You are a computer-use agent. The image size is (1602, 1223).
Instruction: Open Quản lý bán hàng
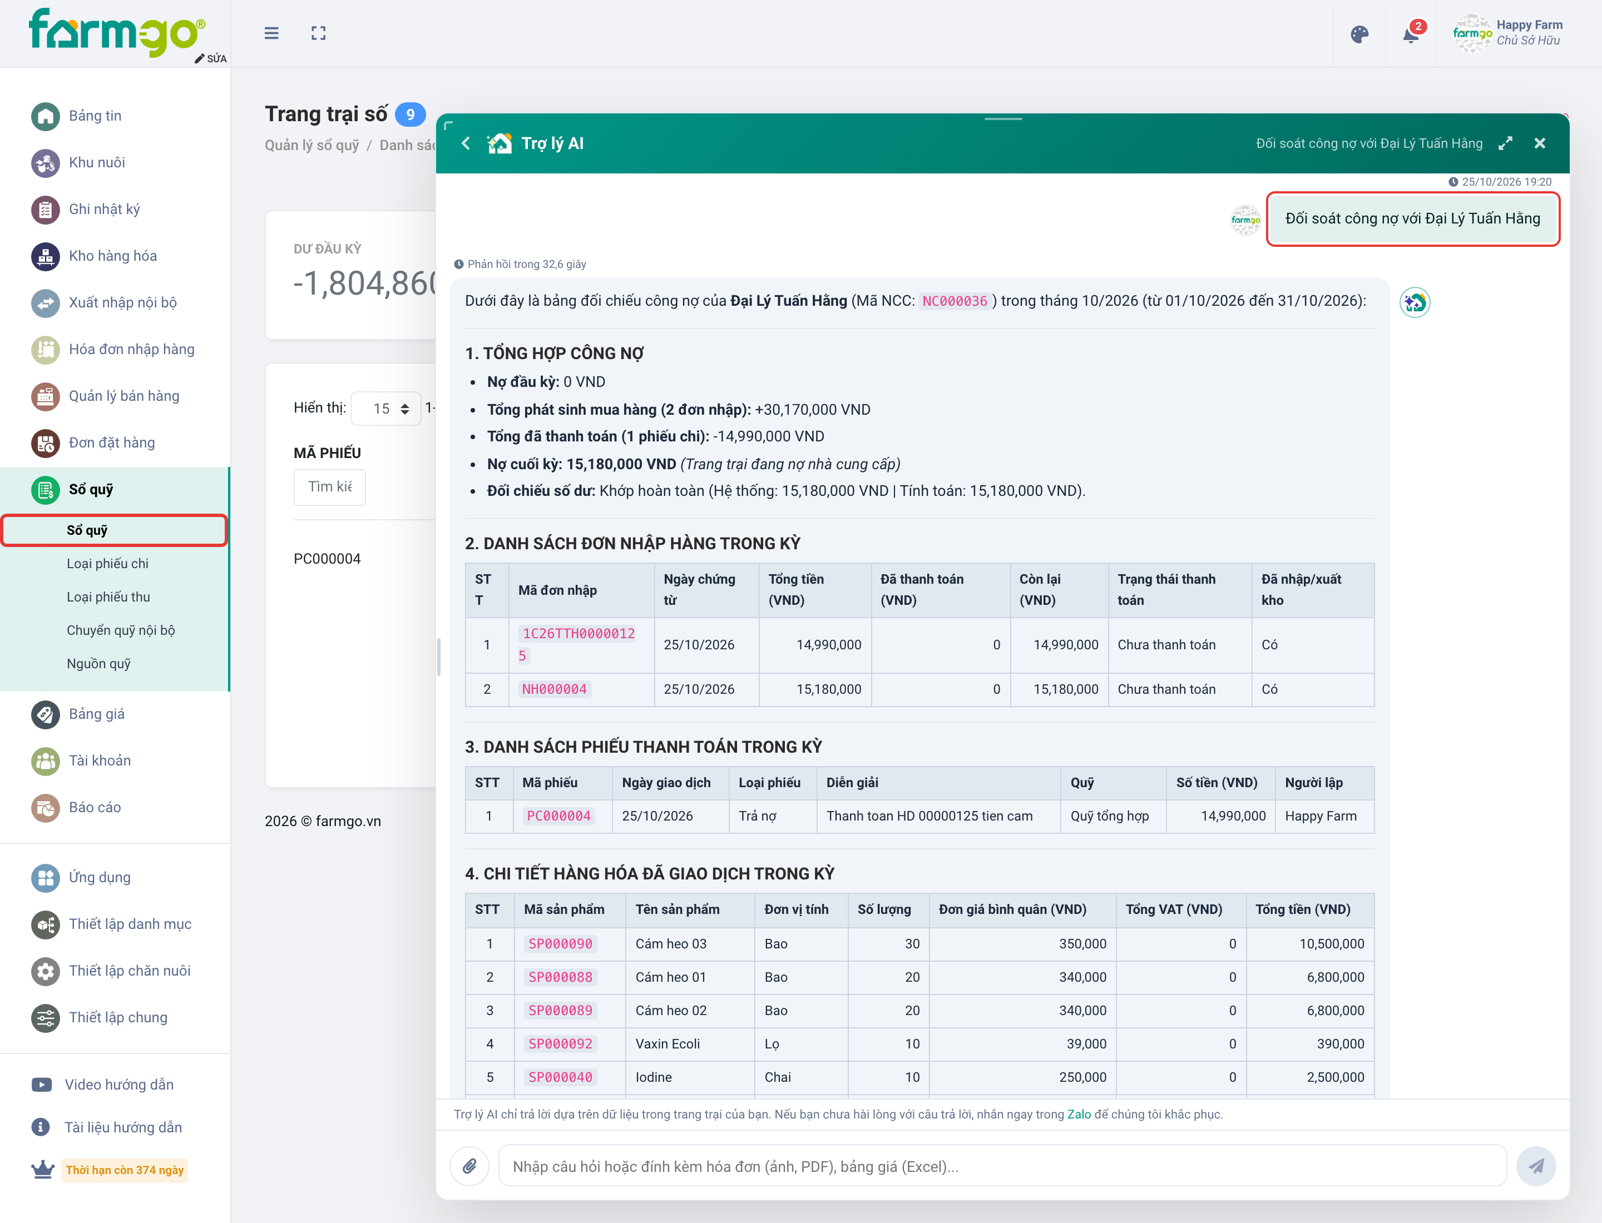click(x=115, y=396)
